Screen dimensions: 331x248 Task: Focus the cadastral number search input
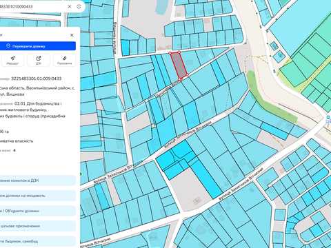(x=32, y=7)
